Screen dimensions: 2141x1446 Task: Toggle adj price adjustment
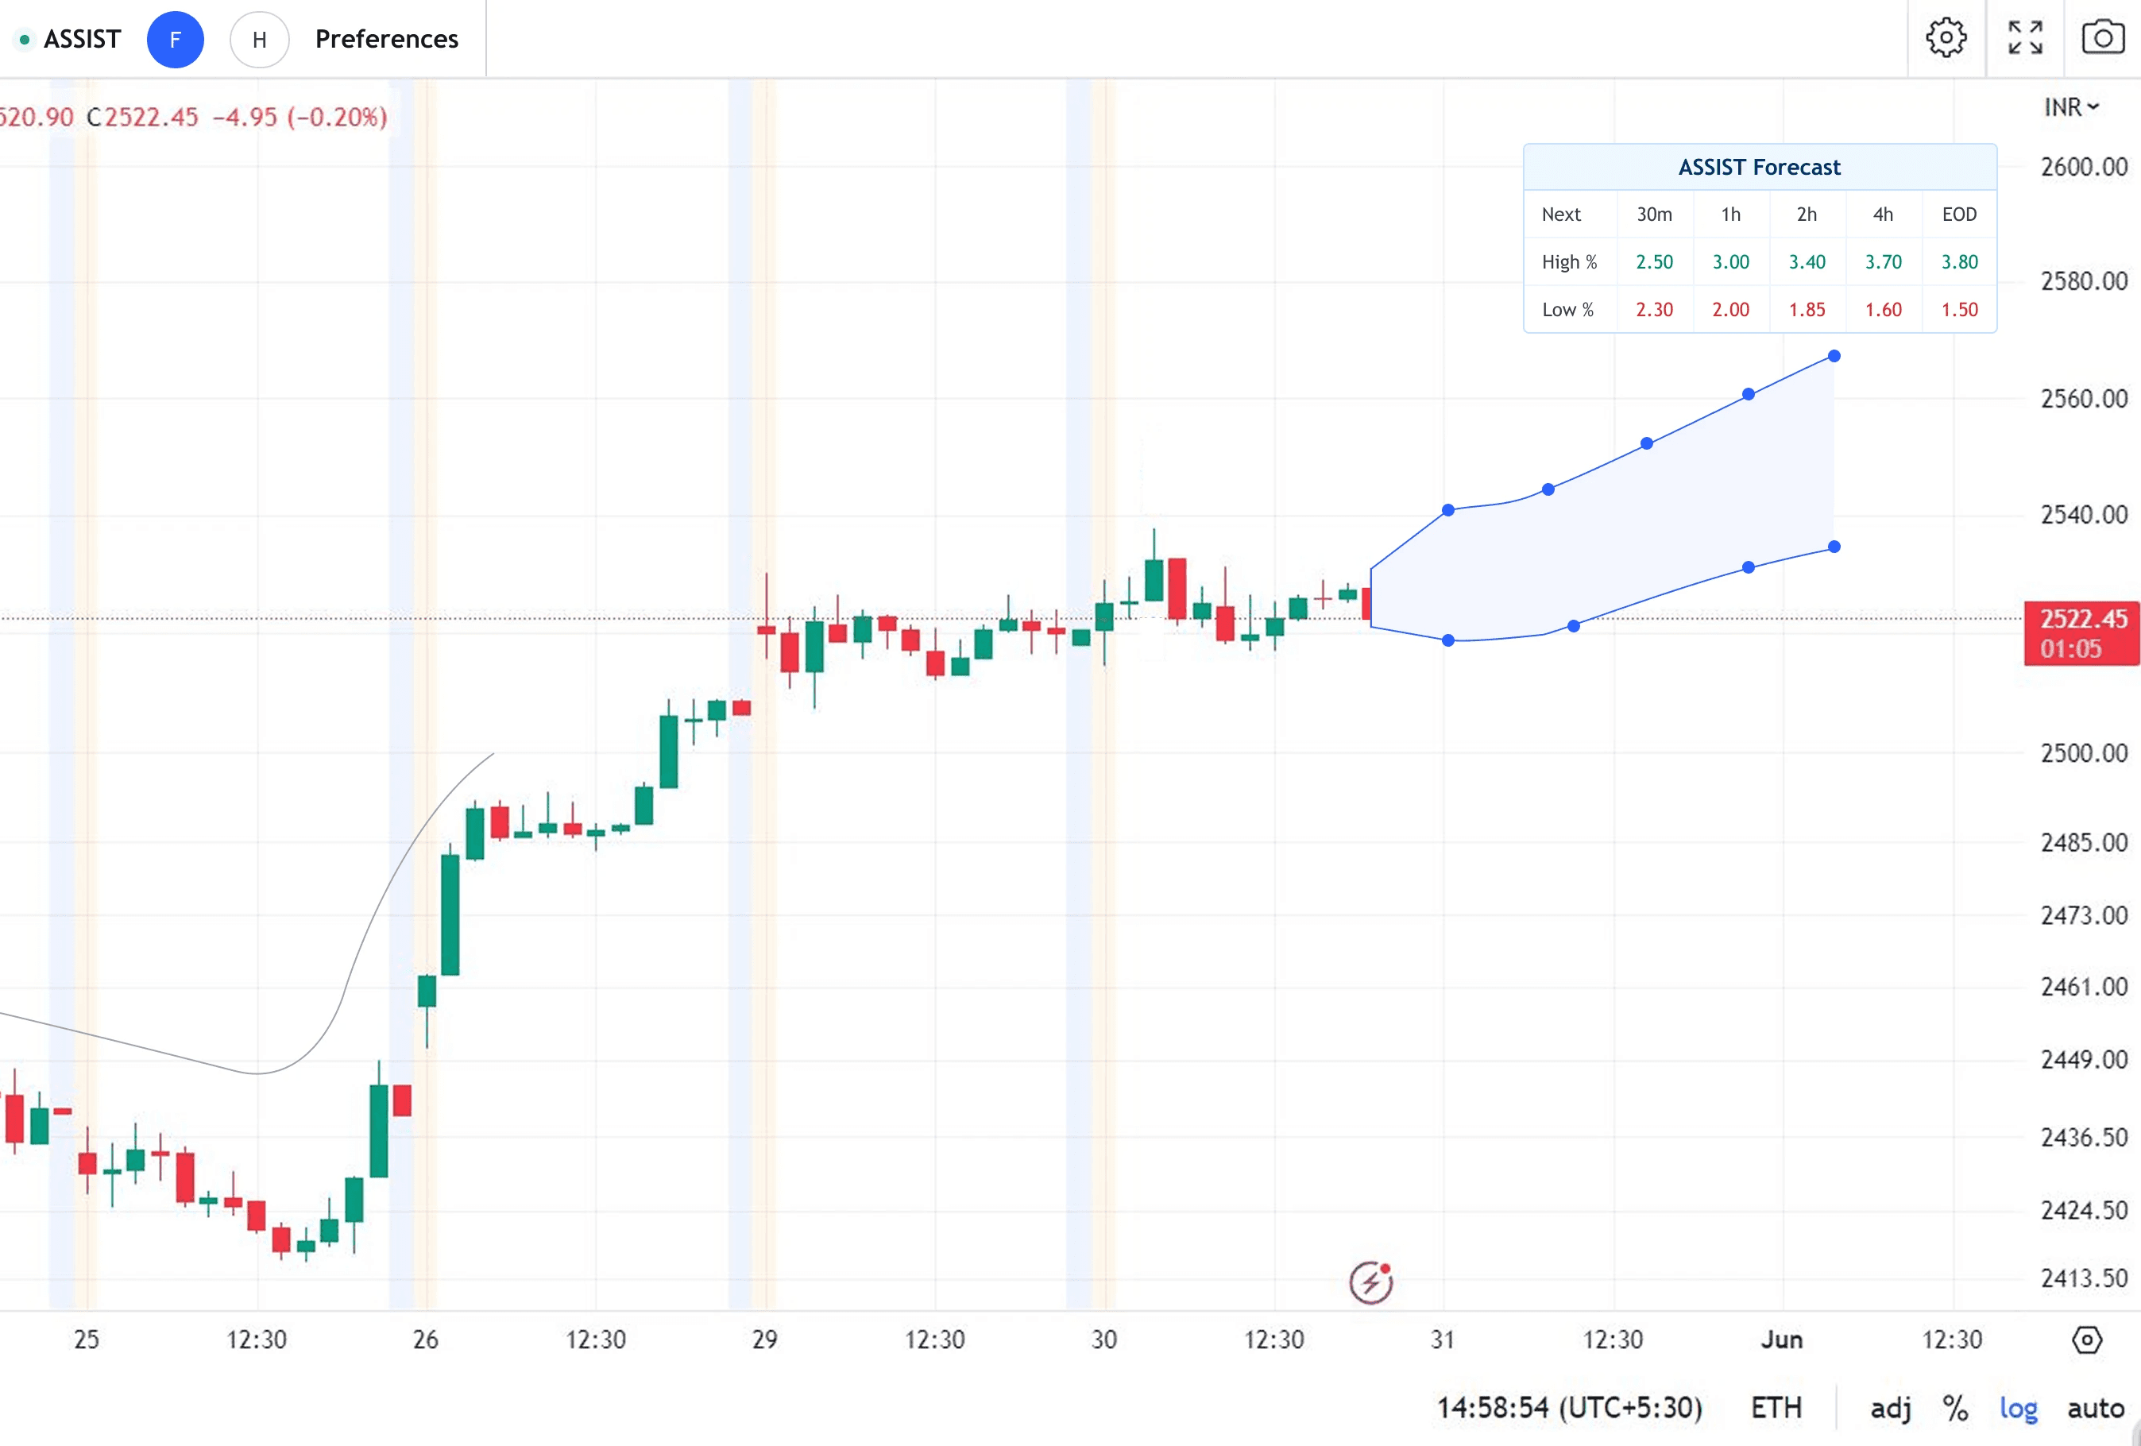click(1891, 1407)
